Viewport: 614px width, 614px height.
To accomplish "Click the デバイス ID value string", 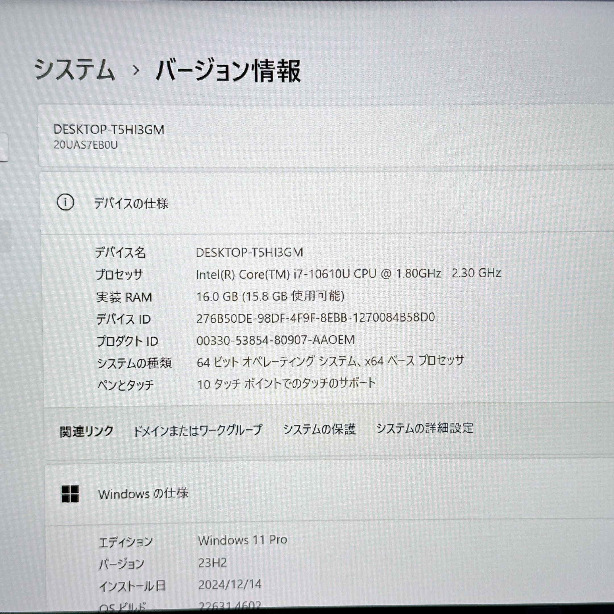I will pos(315,318).
